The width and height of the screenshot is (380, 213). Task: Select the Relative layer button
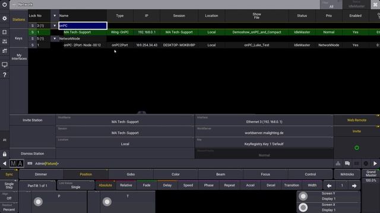126,185
